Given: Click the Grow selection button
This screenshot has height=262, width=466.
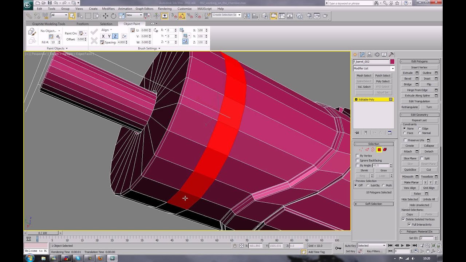Looking at the screenshot, I should click(383, 171).
